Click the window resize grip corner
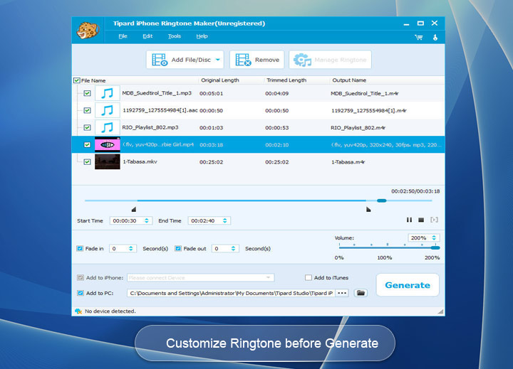Viewport: 513px width, 369px height. (440, 311)
